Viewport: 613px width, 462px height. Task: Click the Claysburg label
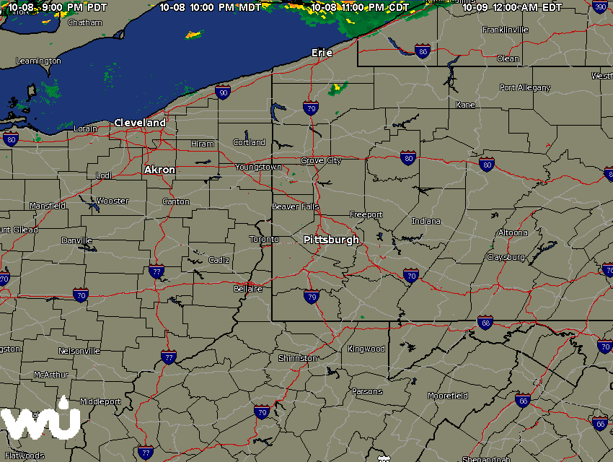click(x=506, y=258)
